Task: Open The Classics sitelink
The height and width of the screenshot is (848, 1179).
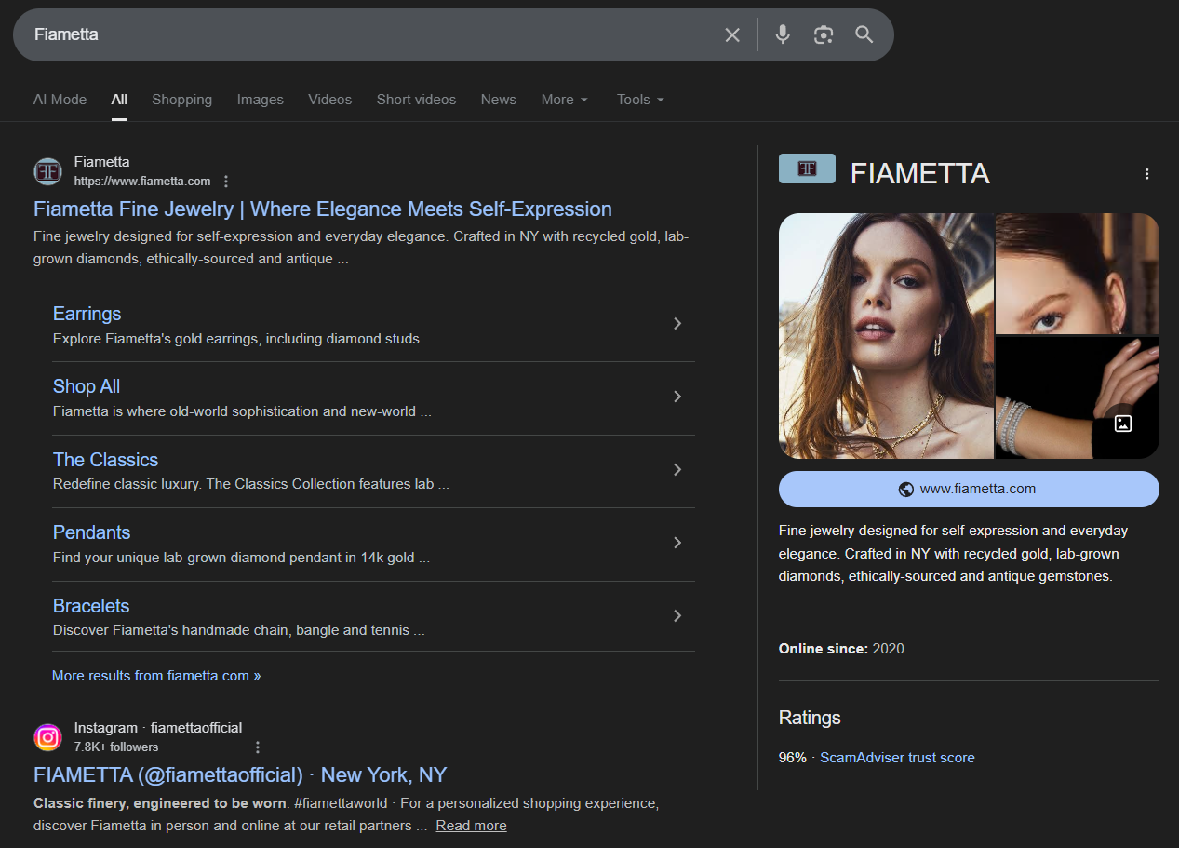Action: tap(106, 460)
